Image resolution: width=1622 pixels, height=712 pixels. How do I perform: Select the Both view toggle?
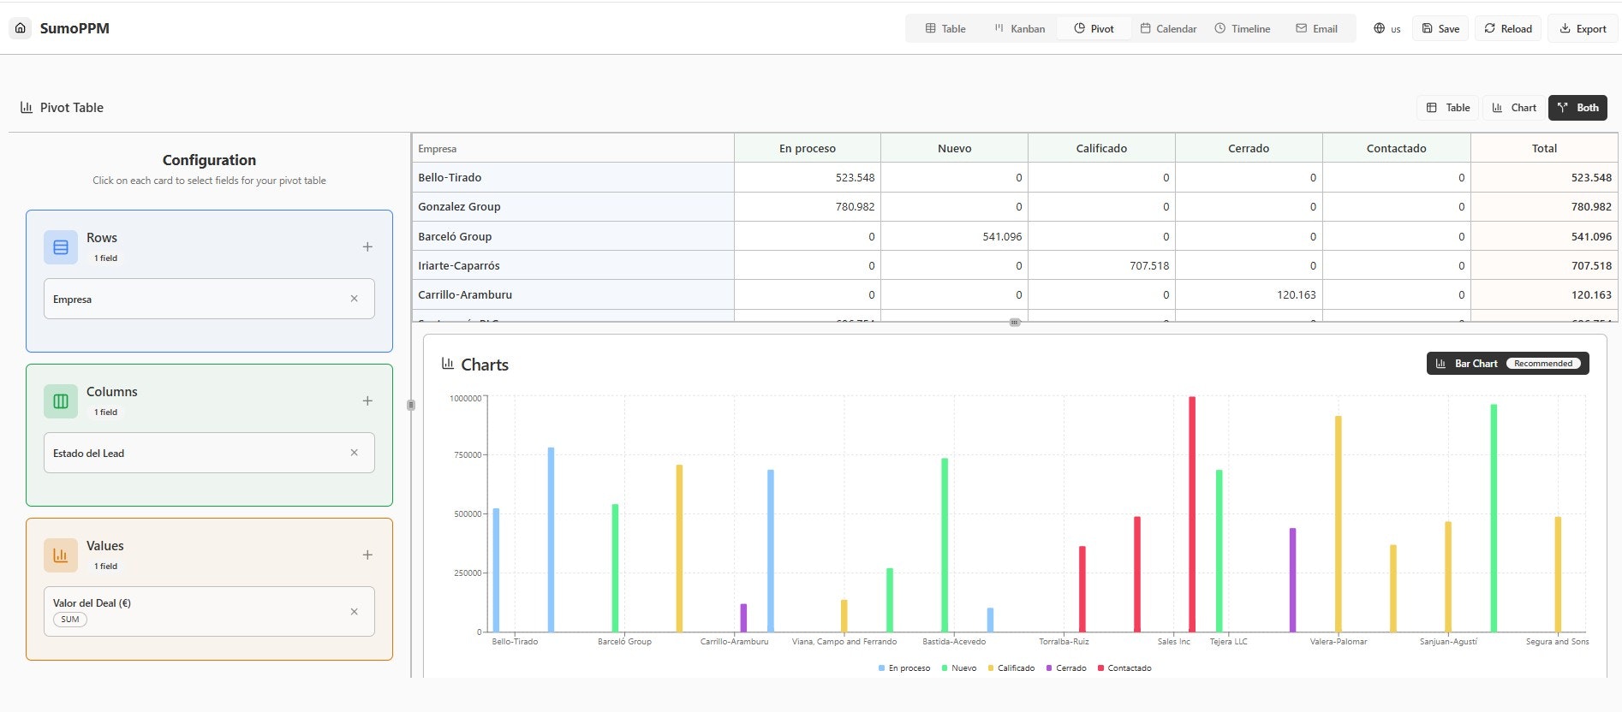tap(1577, 108)
